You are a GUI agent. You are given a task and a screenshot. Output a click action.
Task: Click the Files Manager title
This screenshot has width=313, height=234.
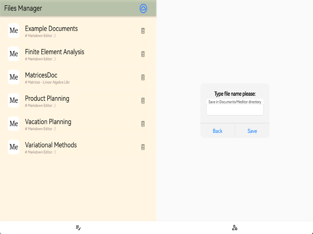click(x=23, y=8)
